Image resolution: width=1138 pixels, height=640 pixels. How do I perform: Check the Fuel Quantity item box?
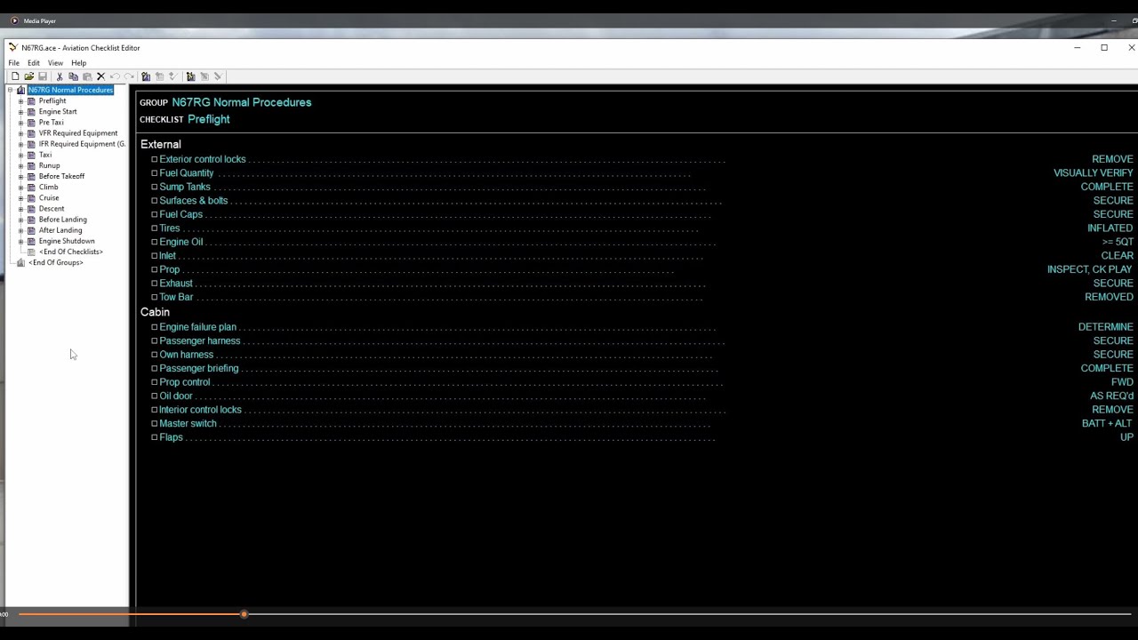[x=154, y=173]
